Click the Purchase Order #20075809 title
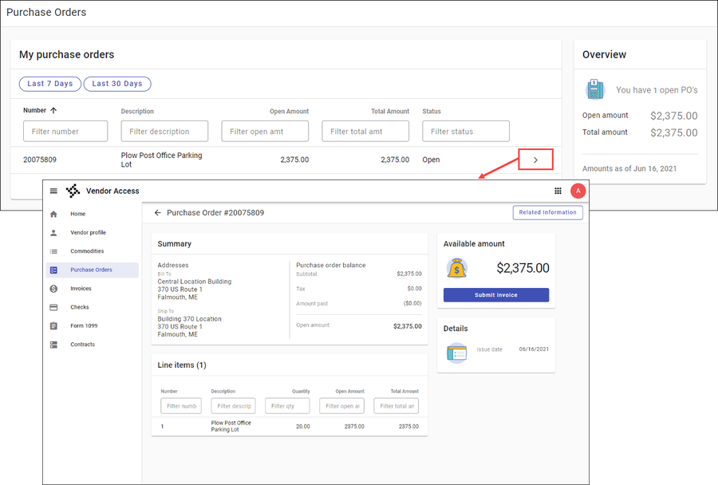Viewport: 718px width, 485px height. 215,213
